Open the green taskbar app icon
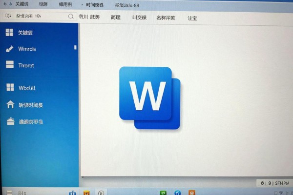The height and width of the screenshot is (195, 293). [163, 193]
